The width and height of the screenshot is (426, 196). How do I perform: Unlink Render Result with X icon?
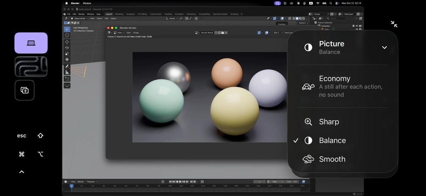226,33
